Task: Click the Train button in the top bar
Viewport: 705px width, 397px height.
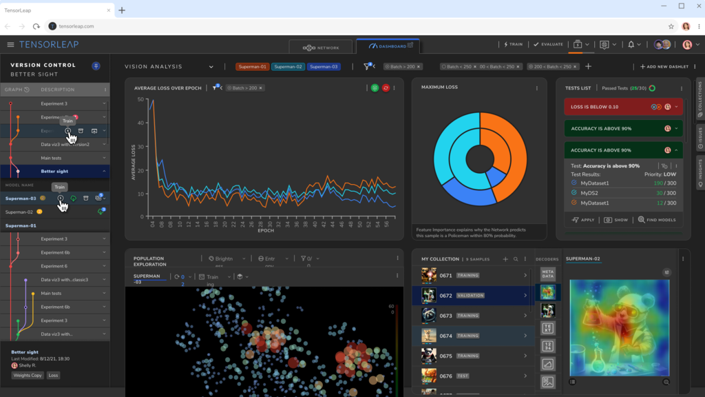Action: click(x=513, y=45)
